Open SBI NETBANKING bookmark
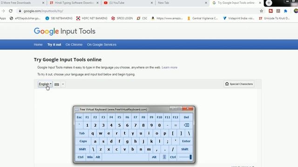Viewport: 298px width, 167px height. [59, 18]
